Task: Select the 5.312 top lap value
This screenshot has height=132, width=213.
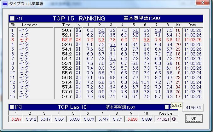Action: pyautogui.click(x=31, y=119)
